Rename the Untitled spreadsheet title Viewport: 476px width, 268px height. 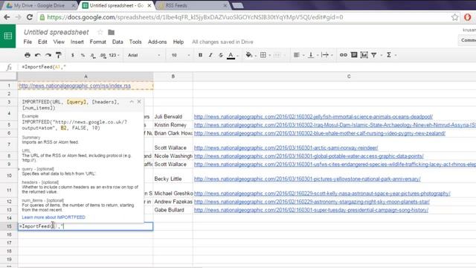point(57,32)
